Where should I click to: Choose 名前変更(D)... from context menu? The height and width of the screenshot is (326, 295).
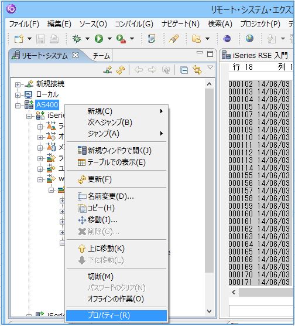[x=116, y=196]
